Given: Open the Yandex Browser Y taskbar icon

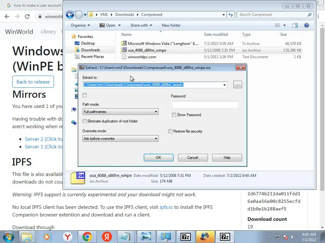Looking at the screenshot, I should coord(68,237).
